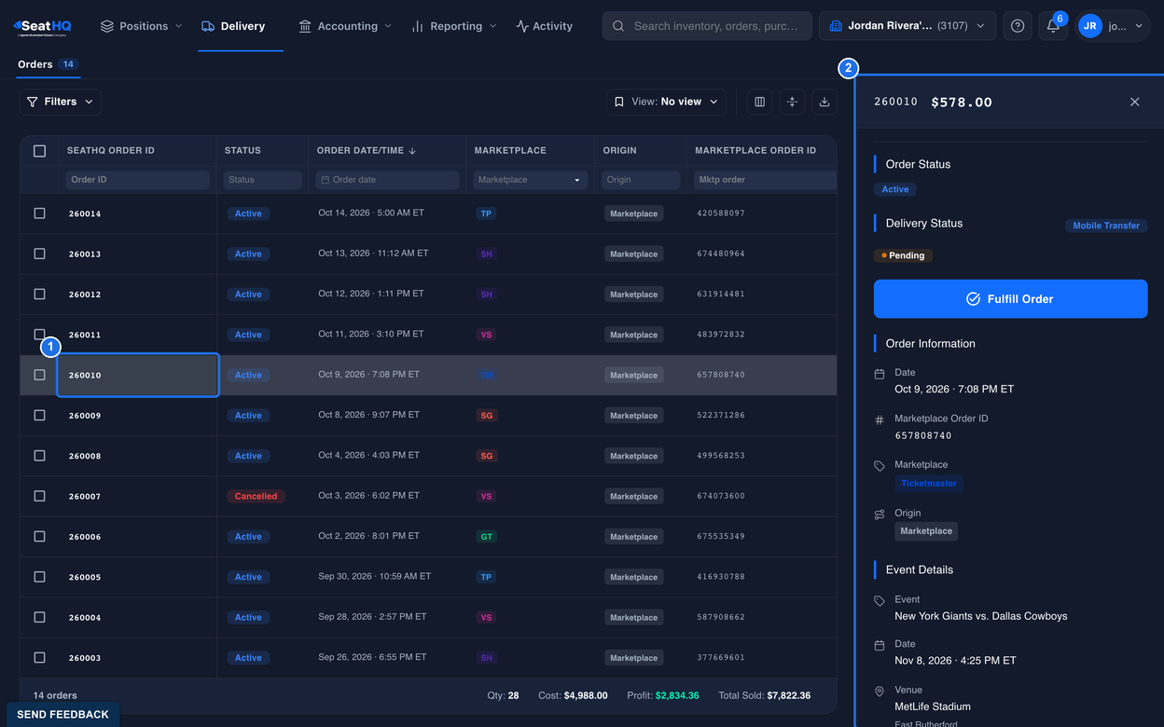
Task: Click the VS marketplace badge for order 260011
Action: point(486,335)
